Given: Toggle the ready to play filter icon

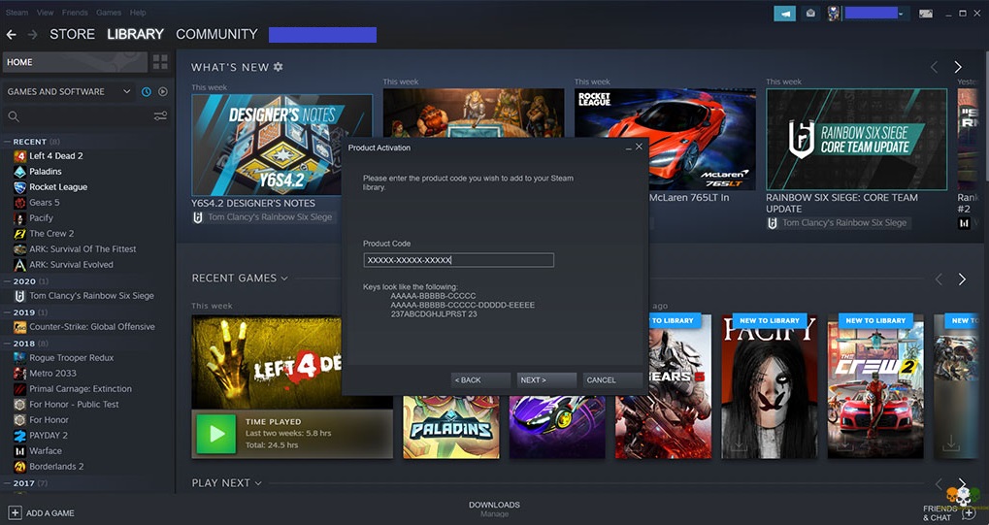Looking at the screenshot, I should click(163, 92).
